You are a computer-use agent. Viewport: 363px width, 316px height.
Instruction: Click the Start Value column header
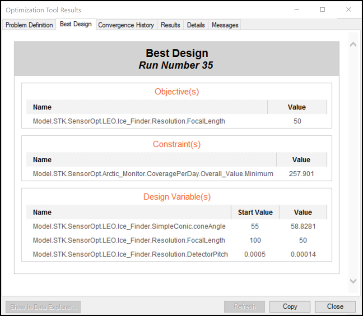coord(255,212)
